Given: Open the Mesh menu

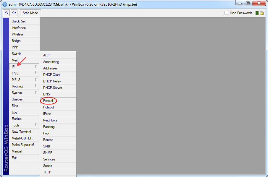Looking at the screenshot, I should pos(24,60).
